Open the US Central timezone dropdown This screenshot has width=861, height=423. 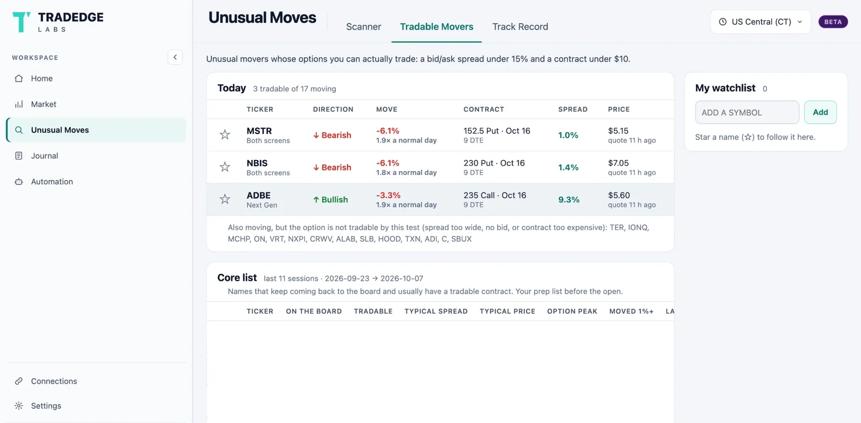pyautogui.click(x=760, y=22)
